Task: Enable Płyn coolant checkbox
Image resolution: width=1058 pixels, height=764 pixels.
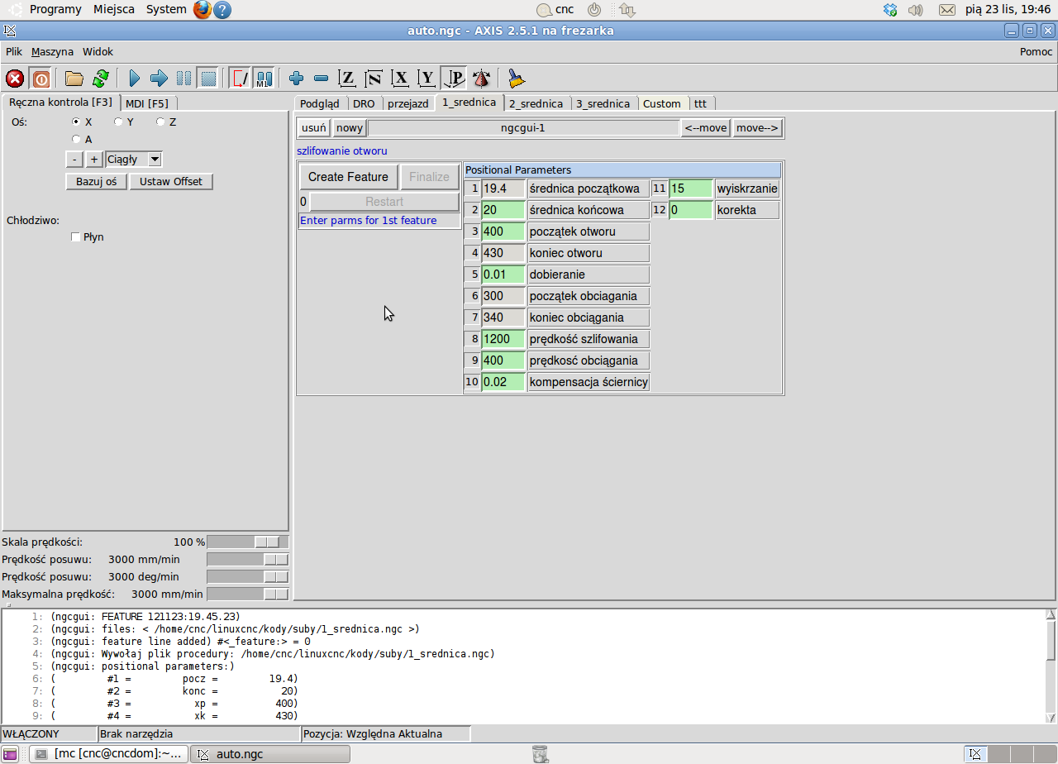Action: pos(76,237)
